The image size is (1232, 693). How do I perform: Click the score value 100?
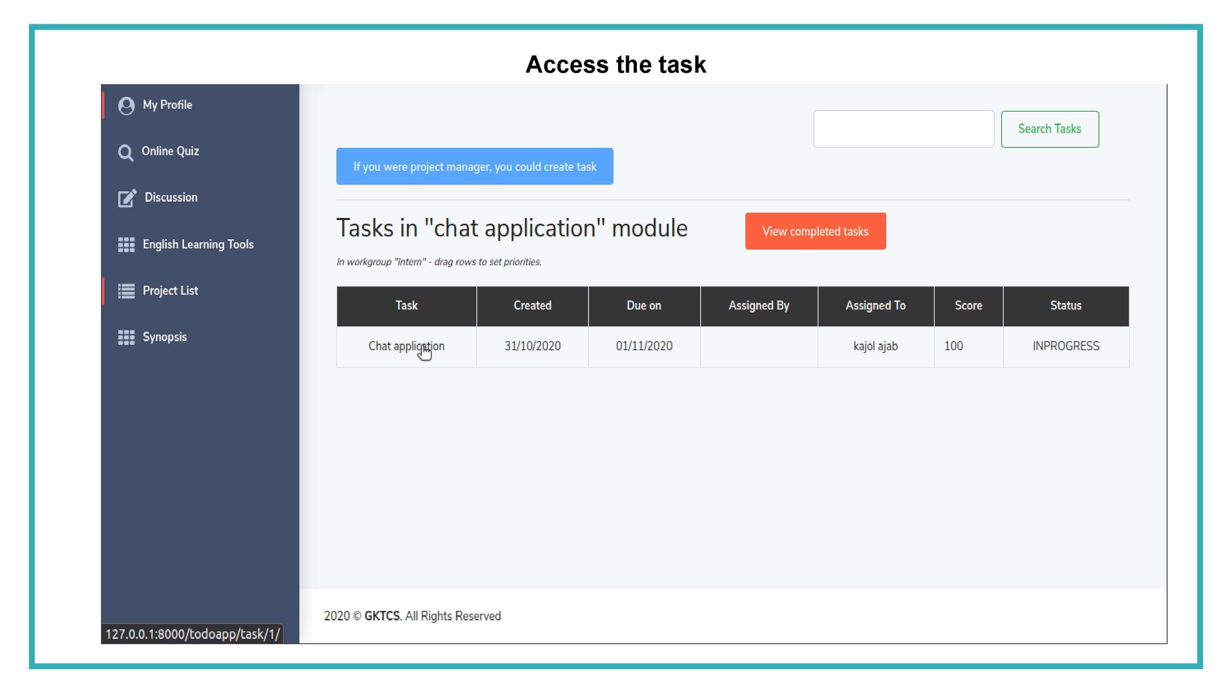[954, 346]
